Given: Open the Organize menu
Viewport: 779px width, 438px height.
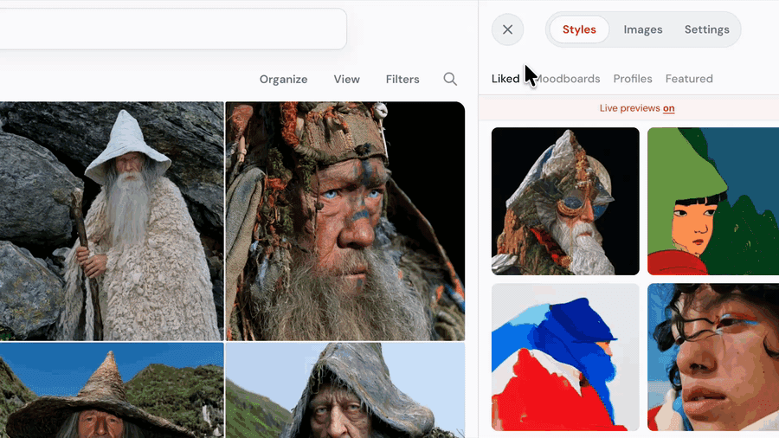Looking at the screenshot, I should tap(283, 80).
